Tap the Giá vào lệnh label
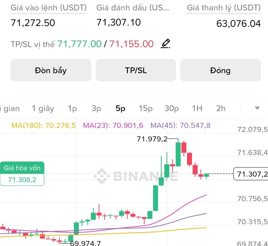The height and width of the screenshot is (246, 268). (49, 8)
